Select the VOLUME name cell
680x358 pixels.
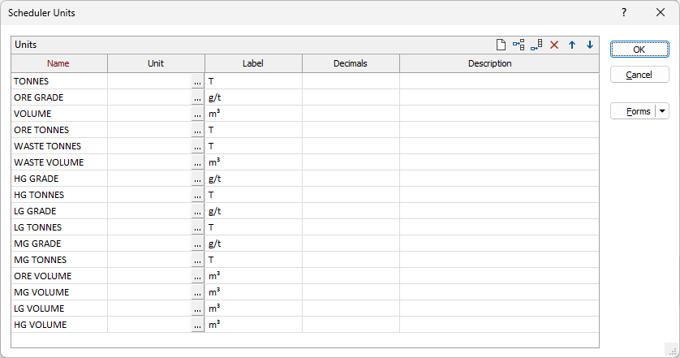(59, 114)
